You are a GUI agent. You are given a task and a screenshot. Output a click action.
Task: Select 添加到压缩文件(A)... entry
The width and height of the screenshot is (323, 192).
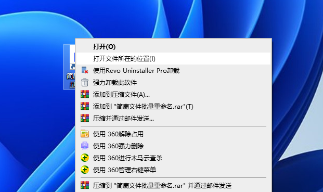point(173,94)
